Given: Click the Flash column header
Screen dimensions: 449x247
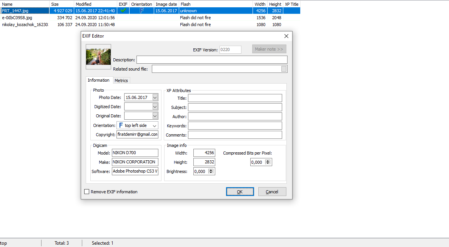Looking at the screenshot, I should tap(216, 4).
